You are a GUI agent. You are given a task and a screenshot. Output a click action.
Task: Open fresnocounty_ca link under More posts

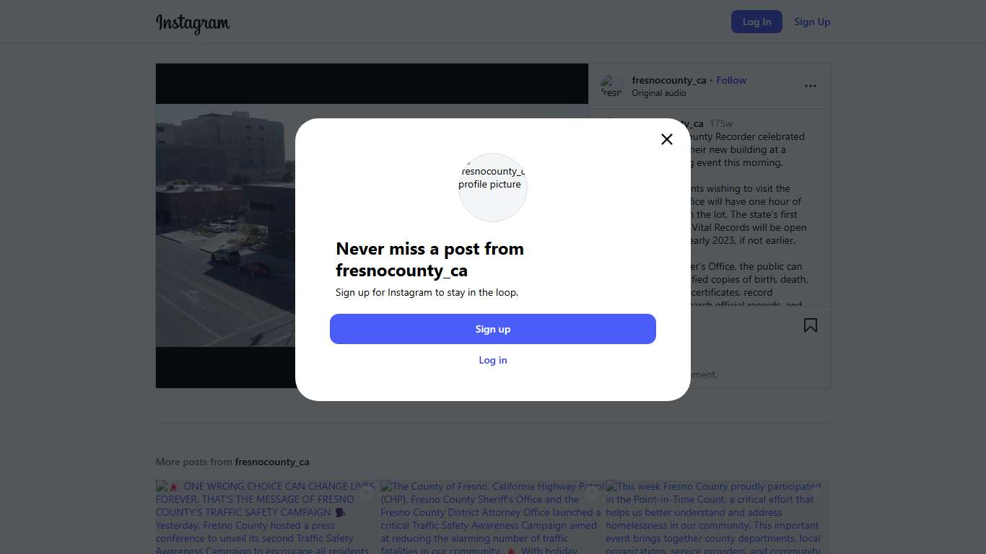[272, 462]
